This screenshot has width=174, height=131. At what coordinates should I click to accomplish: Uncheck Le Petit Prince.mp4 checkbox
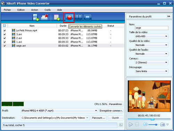[x=5, y=30]
